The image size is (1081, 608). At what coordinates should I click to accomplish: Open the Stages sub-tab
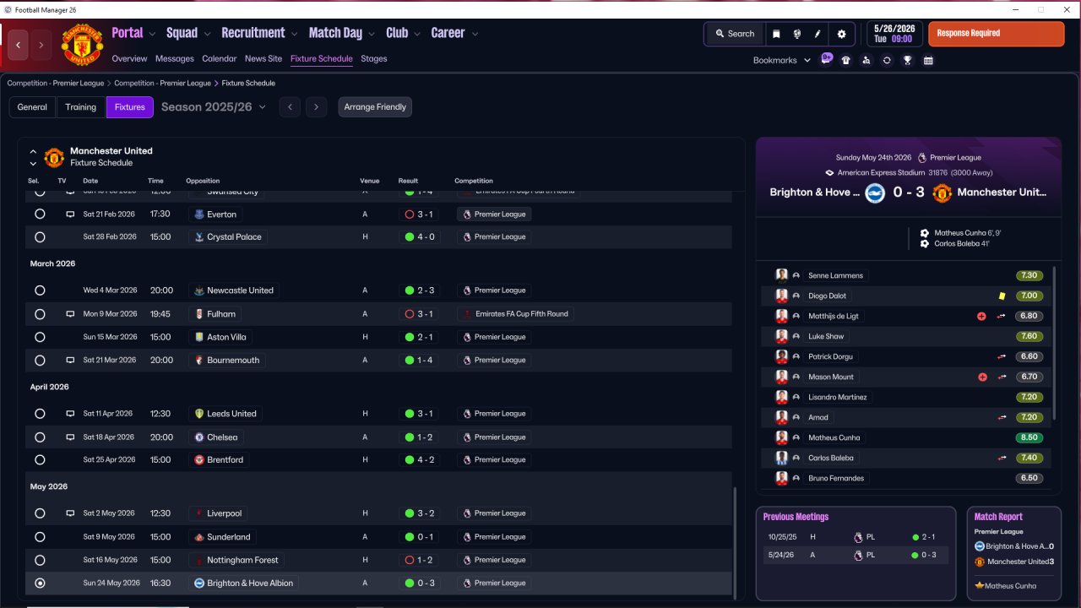(x=373, y=59)
